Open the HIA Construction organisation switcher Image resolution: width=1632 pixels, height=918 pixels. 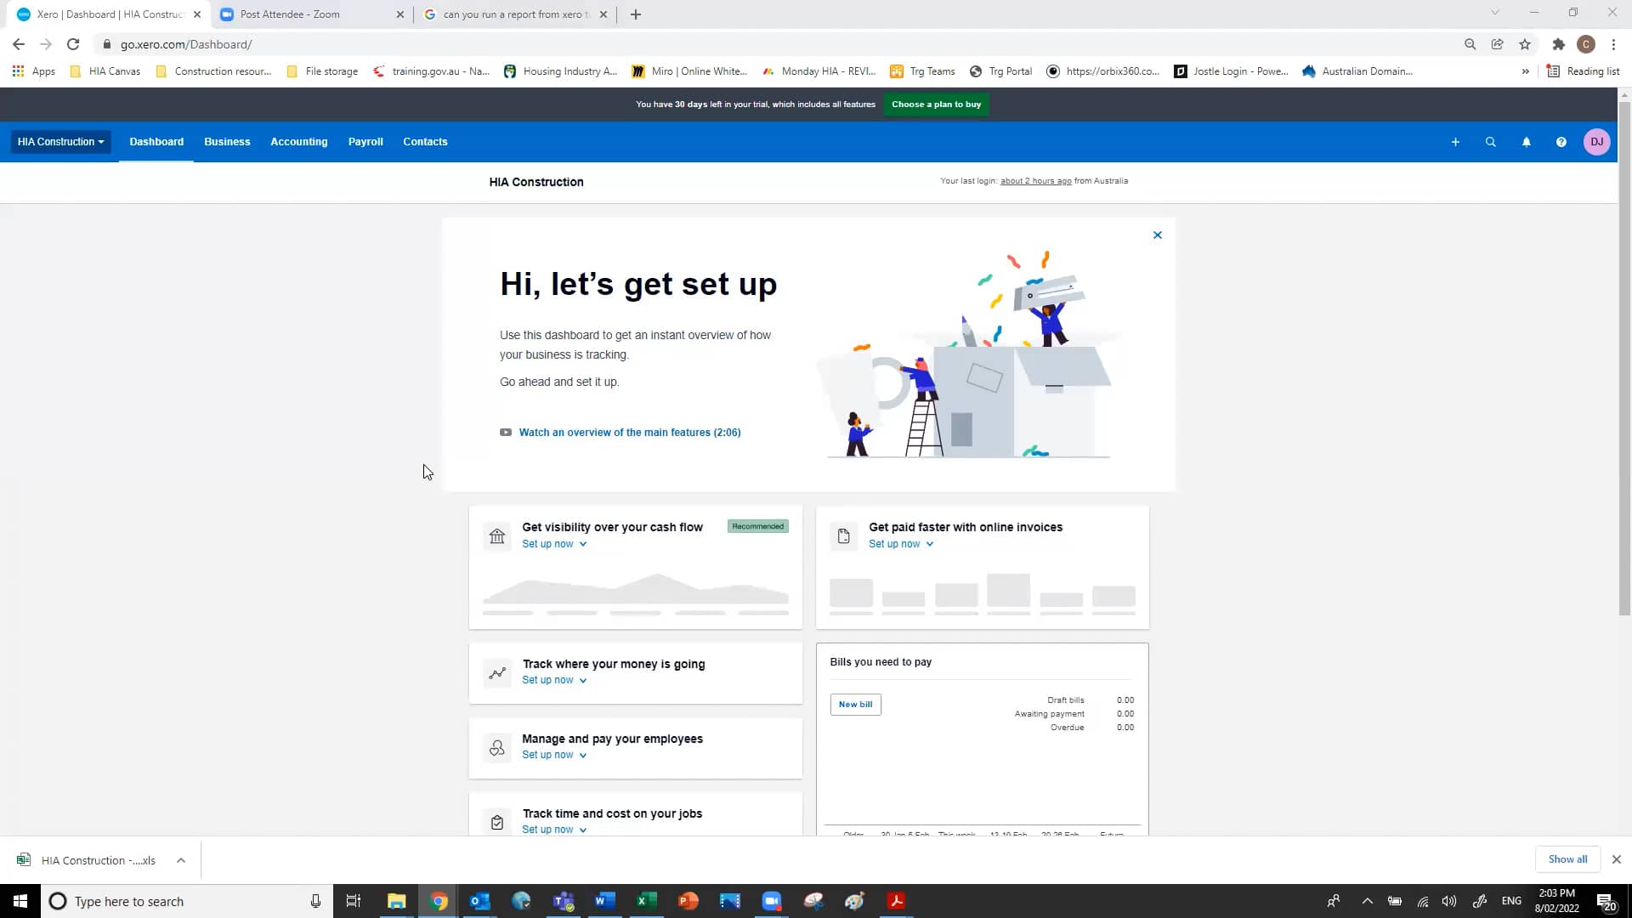59,141
